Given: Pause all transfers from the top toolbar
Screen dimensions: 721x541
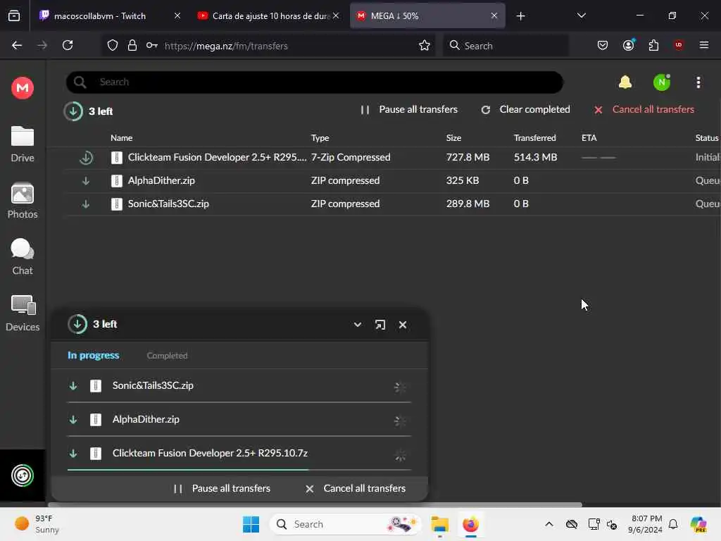Looking at the screenshot, I should (x=409, y=109).
